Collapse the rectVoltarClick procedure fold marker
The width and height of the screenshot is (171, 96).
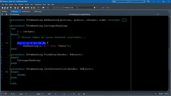pyautogui.click(x=10, y=69)
